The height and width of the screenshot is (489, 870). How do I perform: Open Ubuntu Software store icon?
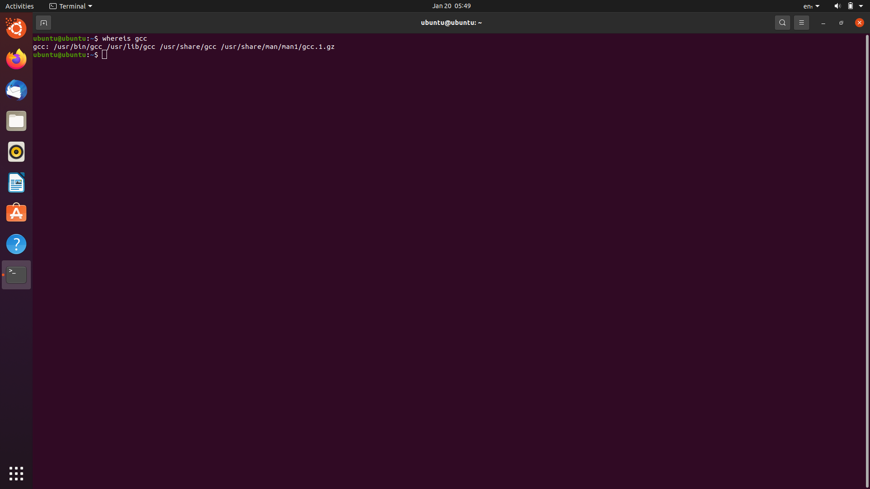click(x=16, y=213)
